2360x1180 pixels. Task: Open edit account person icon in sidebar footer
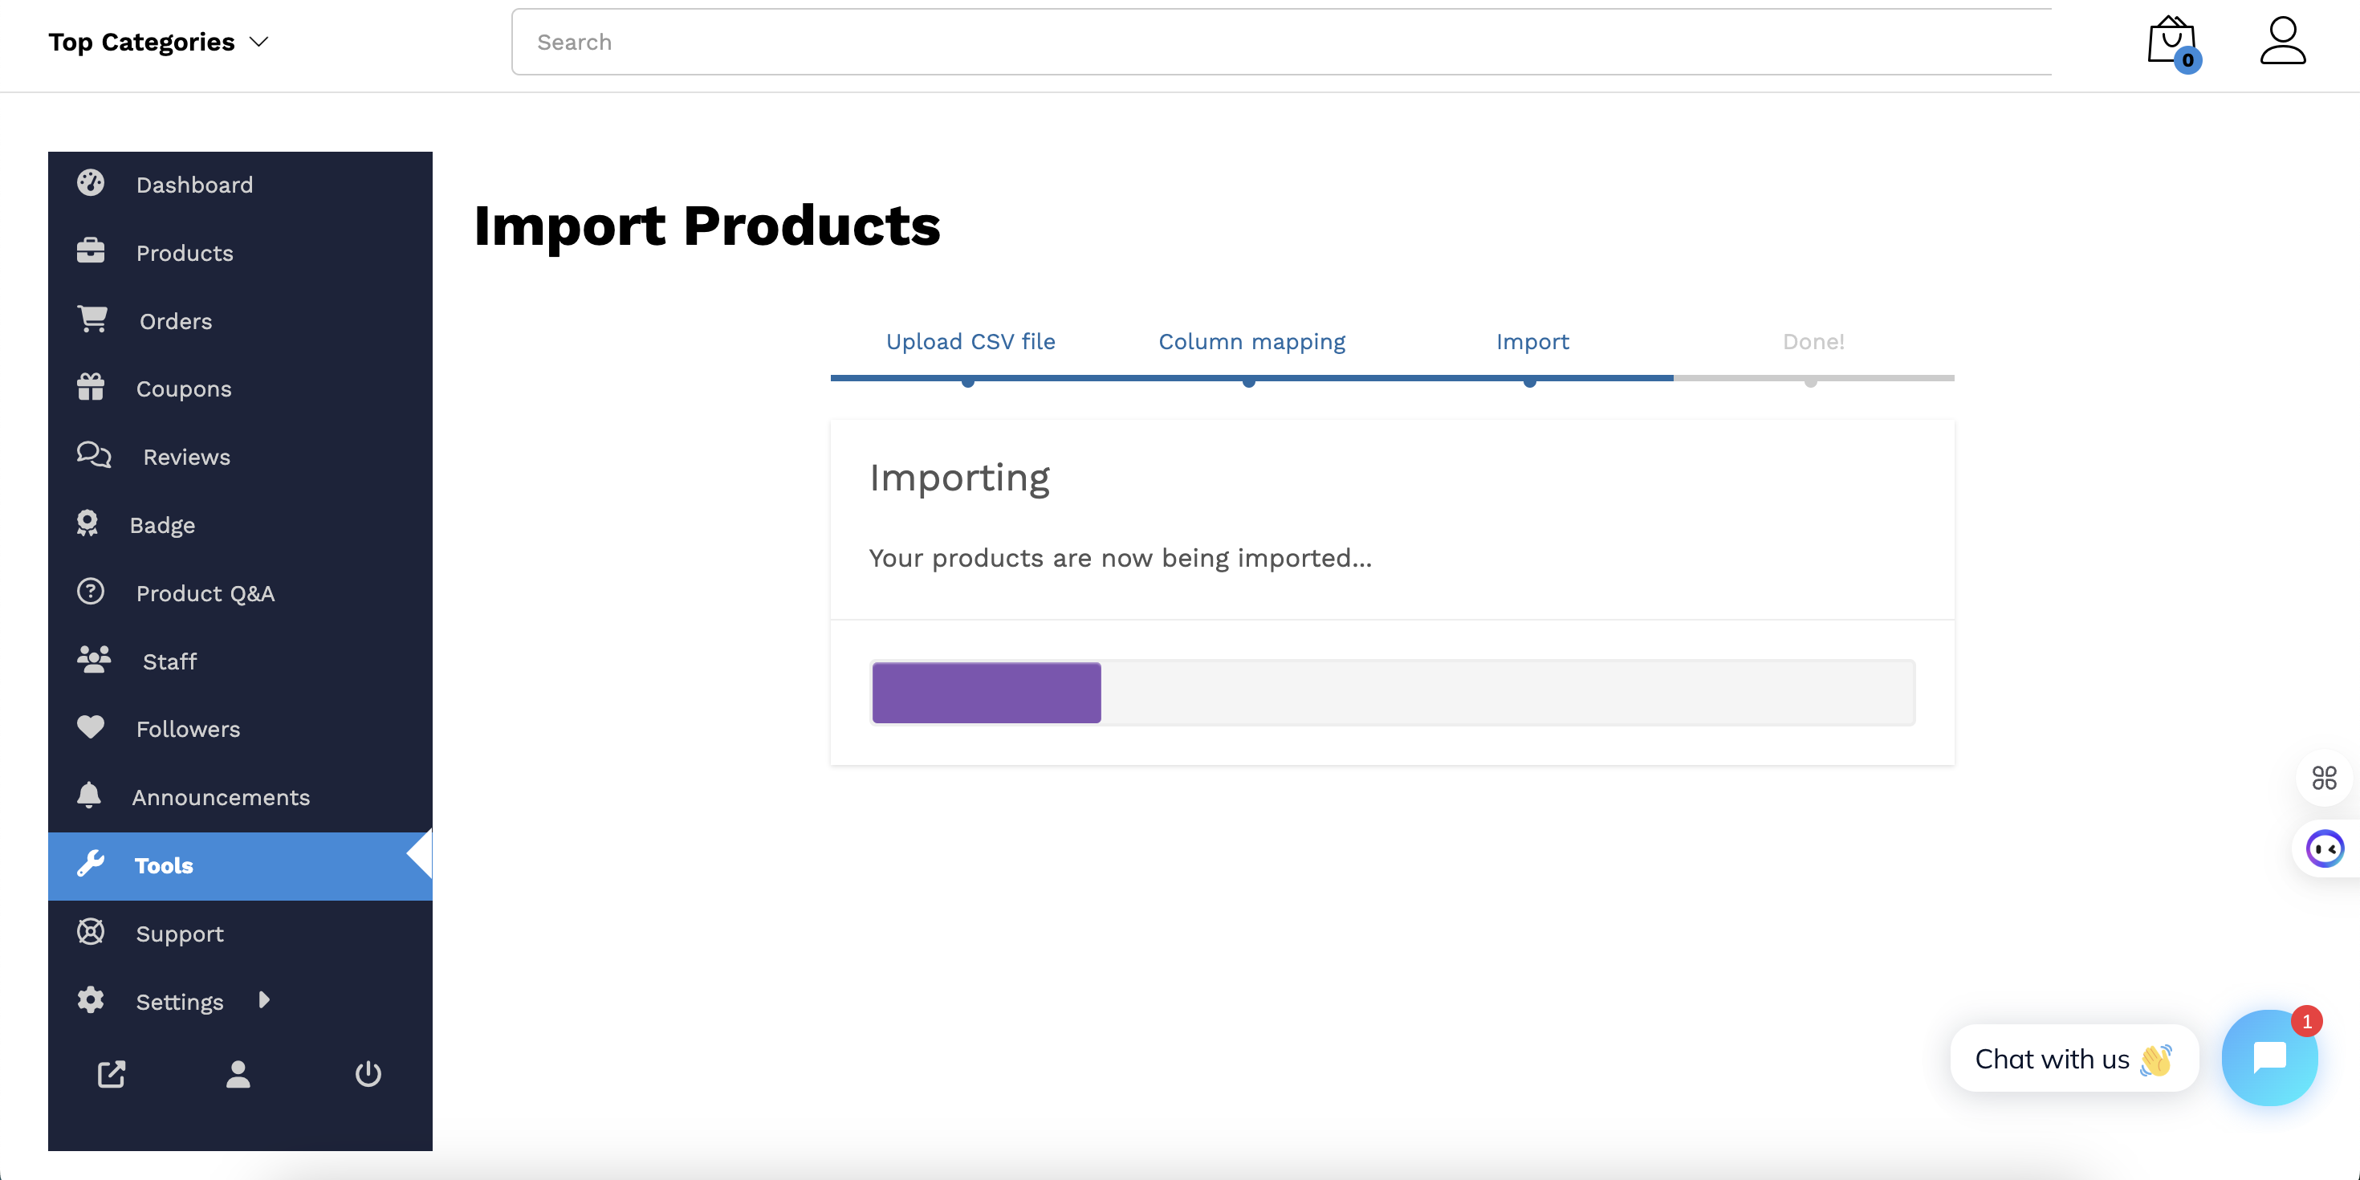click(x=238, y=1074)
